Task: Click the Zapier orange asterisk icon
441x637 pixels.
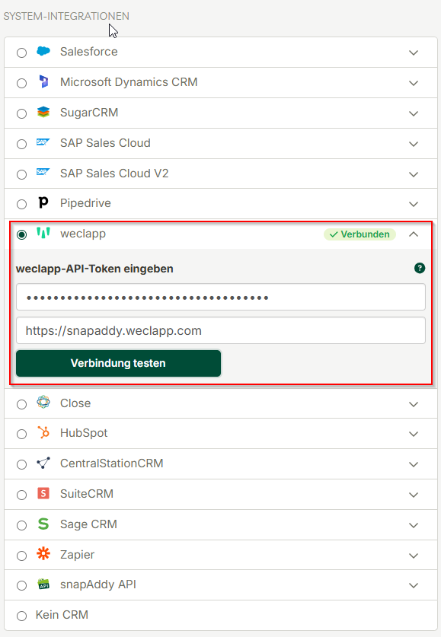Action: coord(43,554)
